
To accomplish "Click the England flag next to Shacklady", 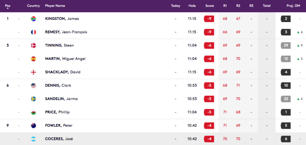I will tap(33, 72).
